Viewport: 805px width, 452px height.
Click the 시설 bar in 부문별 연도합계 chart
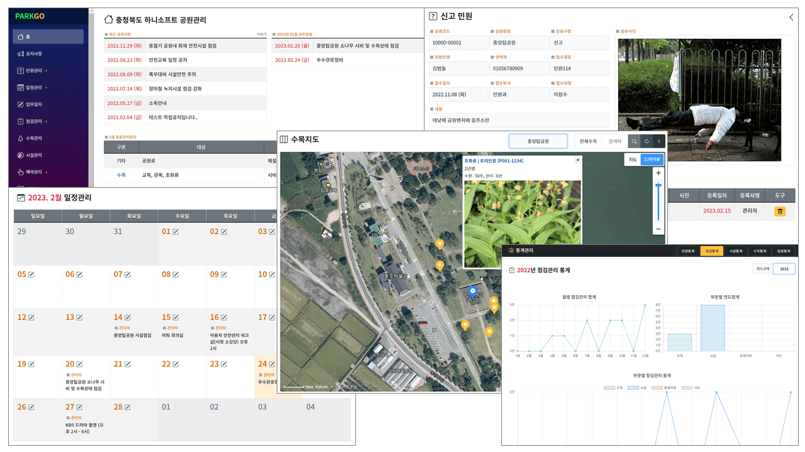(713, 328)
